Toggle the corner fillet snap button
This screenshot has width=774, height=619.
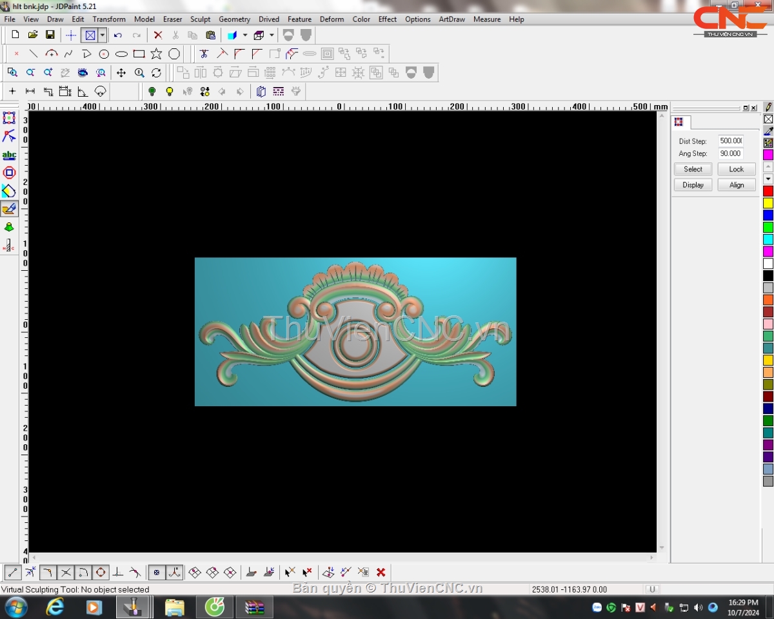click(48, 572)
